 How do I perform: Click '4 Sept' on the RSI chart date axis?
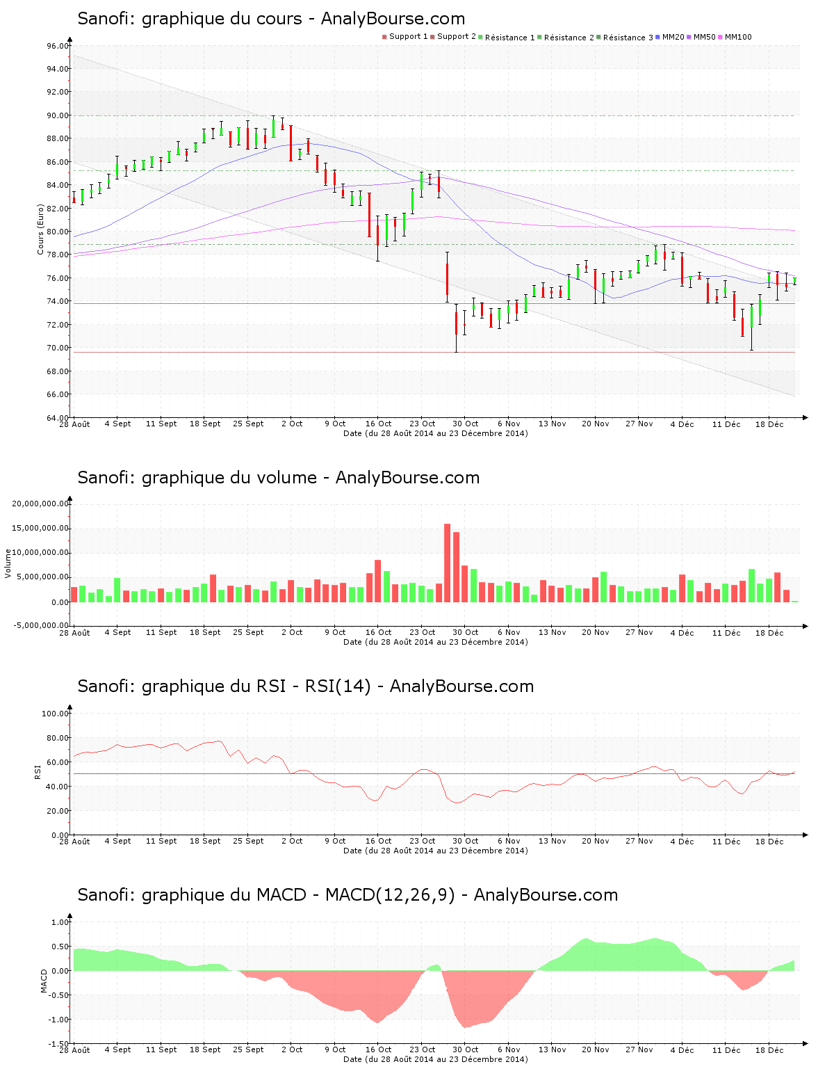[x=117, y=841]
